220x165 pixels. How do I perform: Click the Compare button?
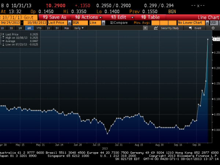pos(118,22)
